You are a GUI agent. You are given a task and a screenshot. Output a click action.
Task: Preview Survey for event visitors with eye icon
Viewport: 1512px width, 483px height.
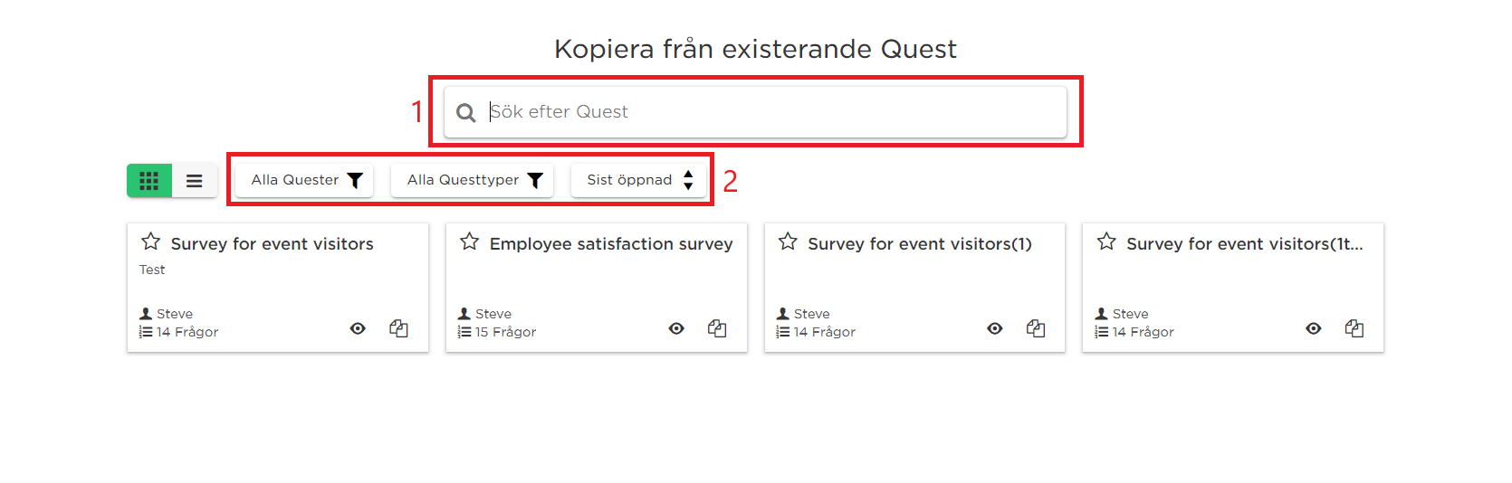(x=358, y=328)
